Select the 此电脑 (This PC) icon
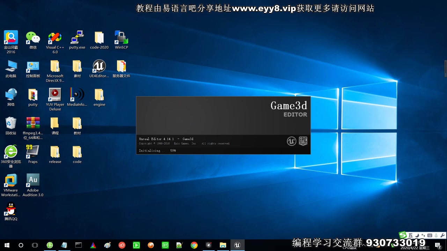447x251 pixels. [11, 69]
